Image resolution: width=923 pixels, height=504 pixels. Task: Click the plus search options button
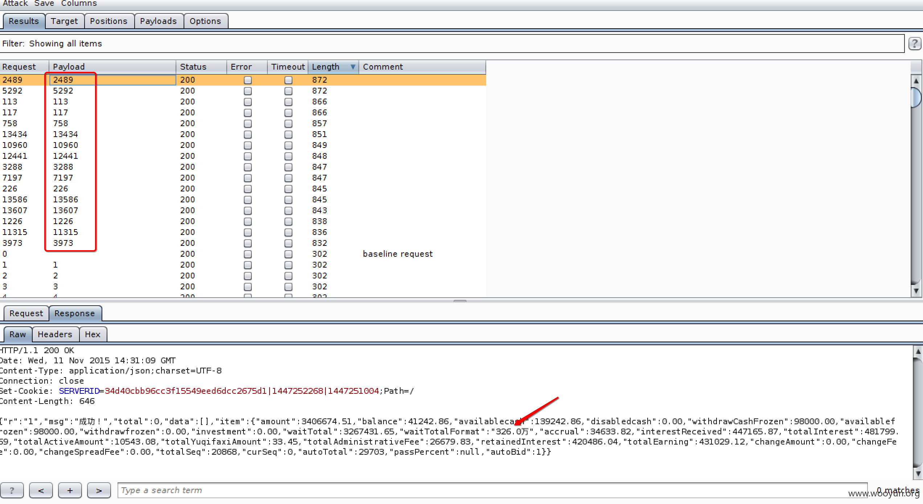[x=70, y=490]
